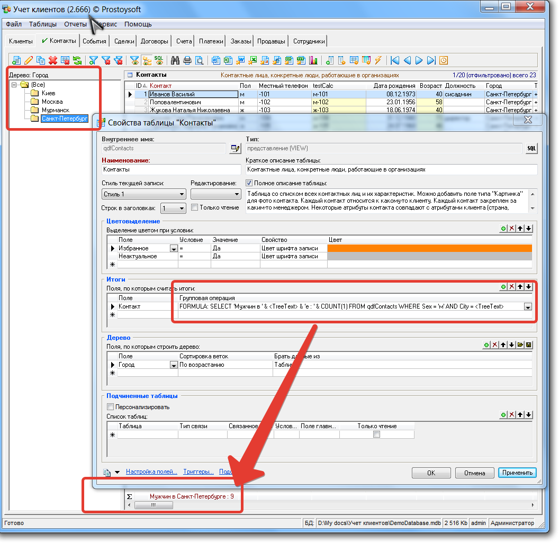Jump to the first record with the navigation arrow
The image size is (559, 543).
pyautogui.click(x=394, y=60)
